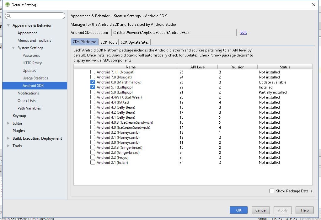Sort table by Revision column header
Viewport: 321px width, 220px height.
[238, 67]
